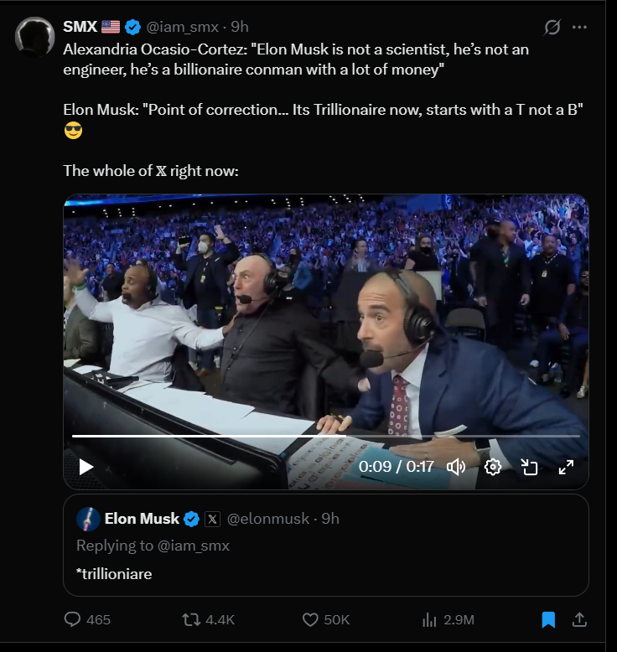Click the Grok icon on SMX post
Screen dimensions: 617x652
click(x=552, y=27)
